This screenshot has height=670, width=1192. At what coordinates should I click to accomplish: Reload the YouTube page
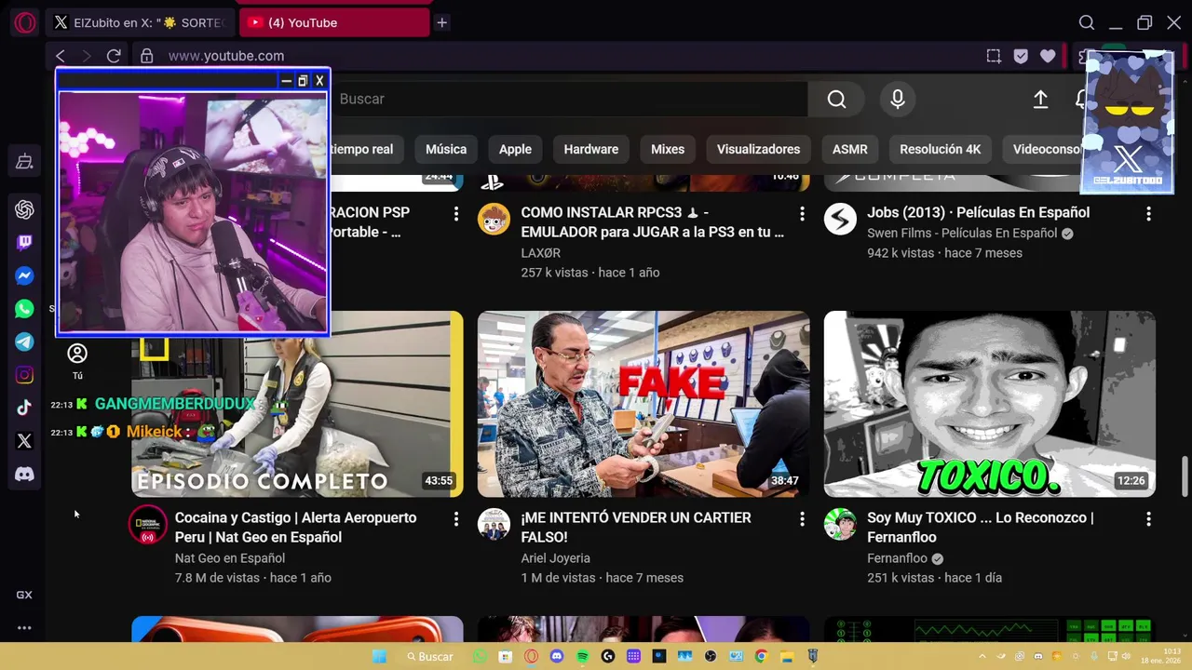(114, 56)
